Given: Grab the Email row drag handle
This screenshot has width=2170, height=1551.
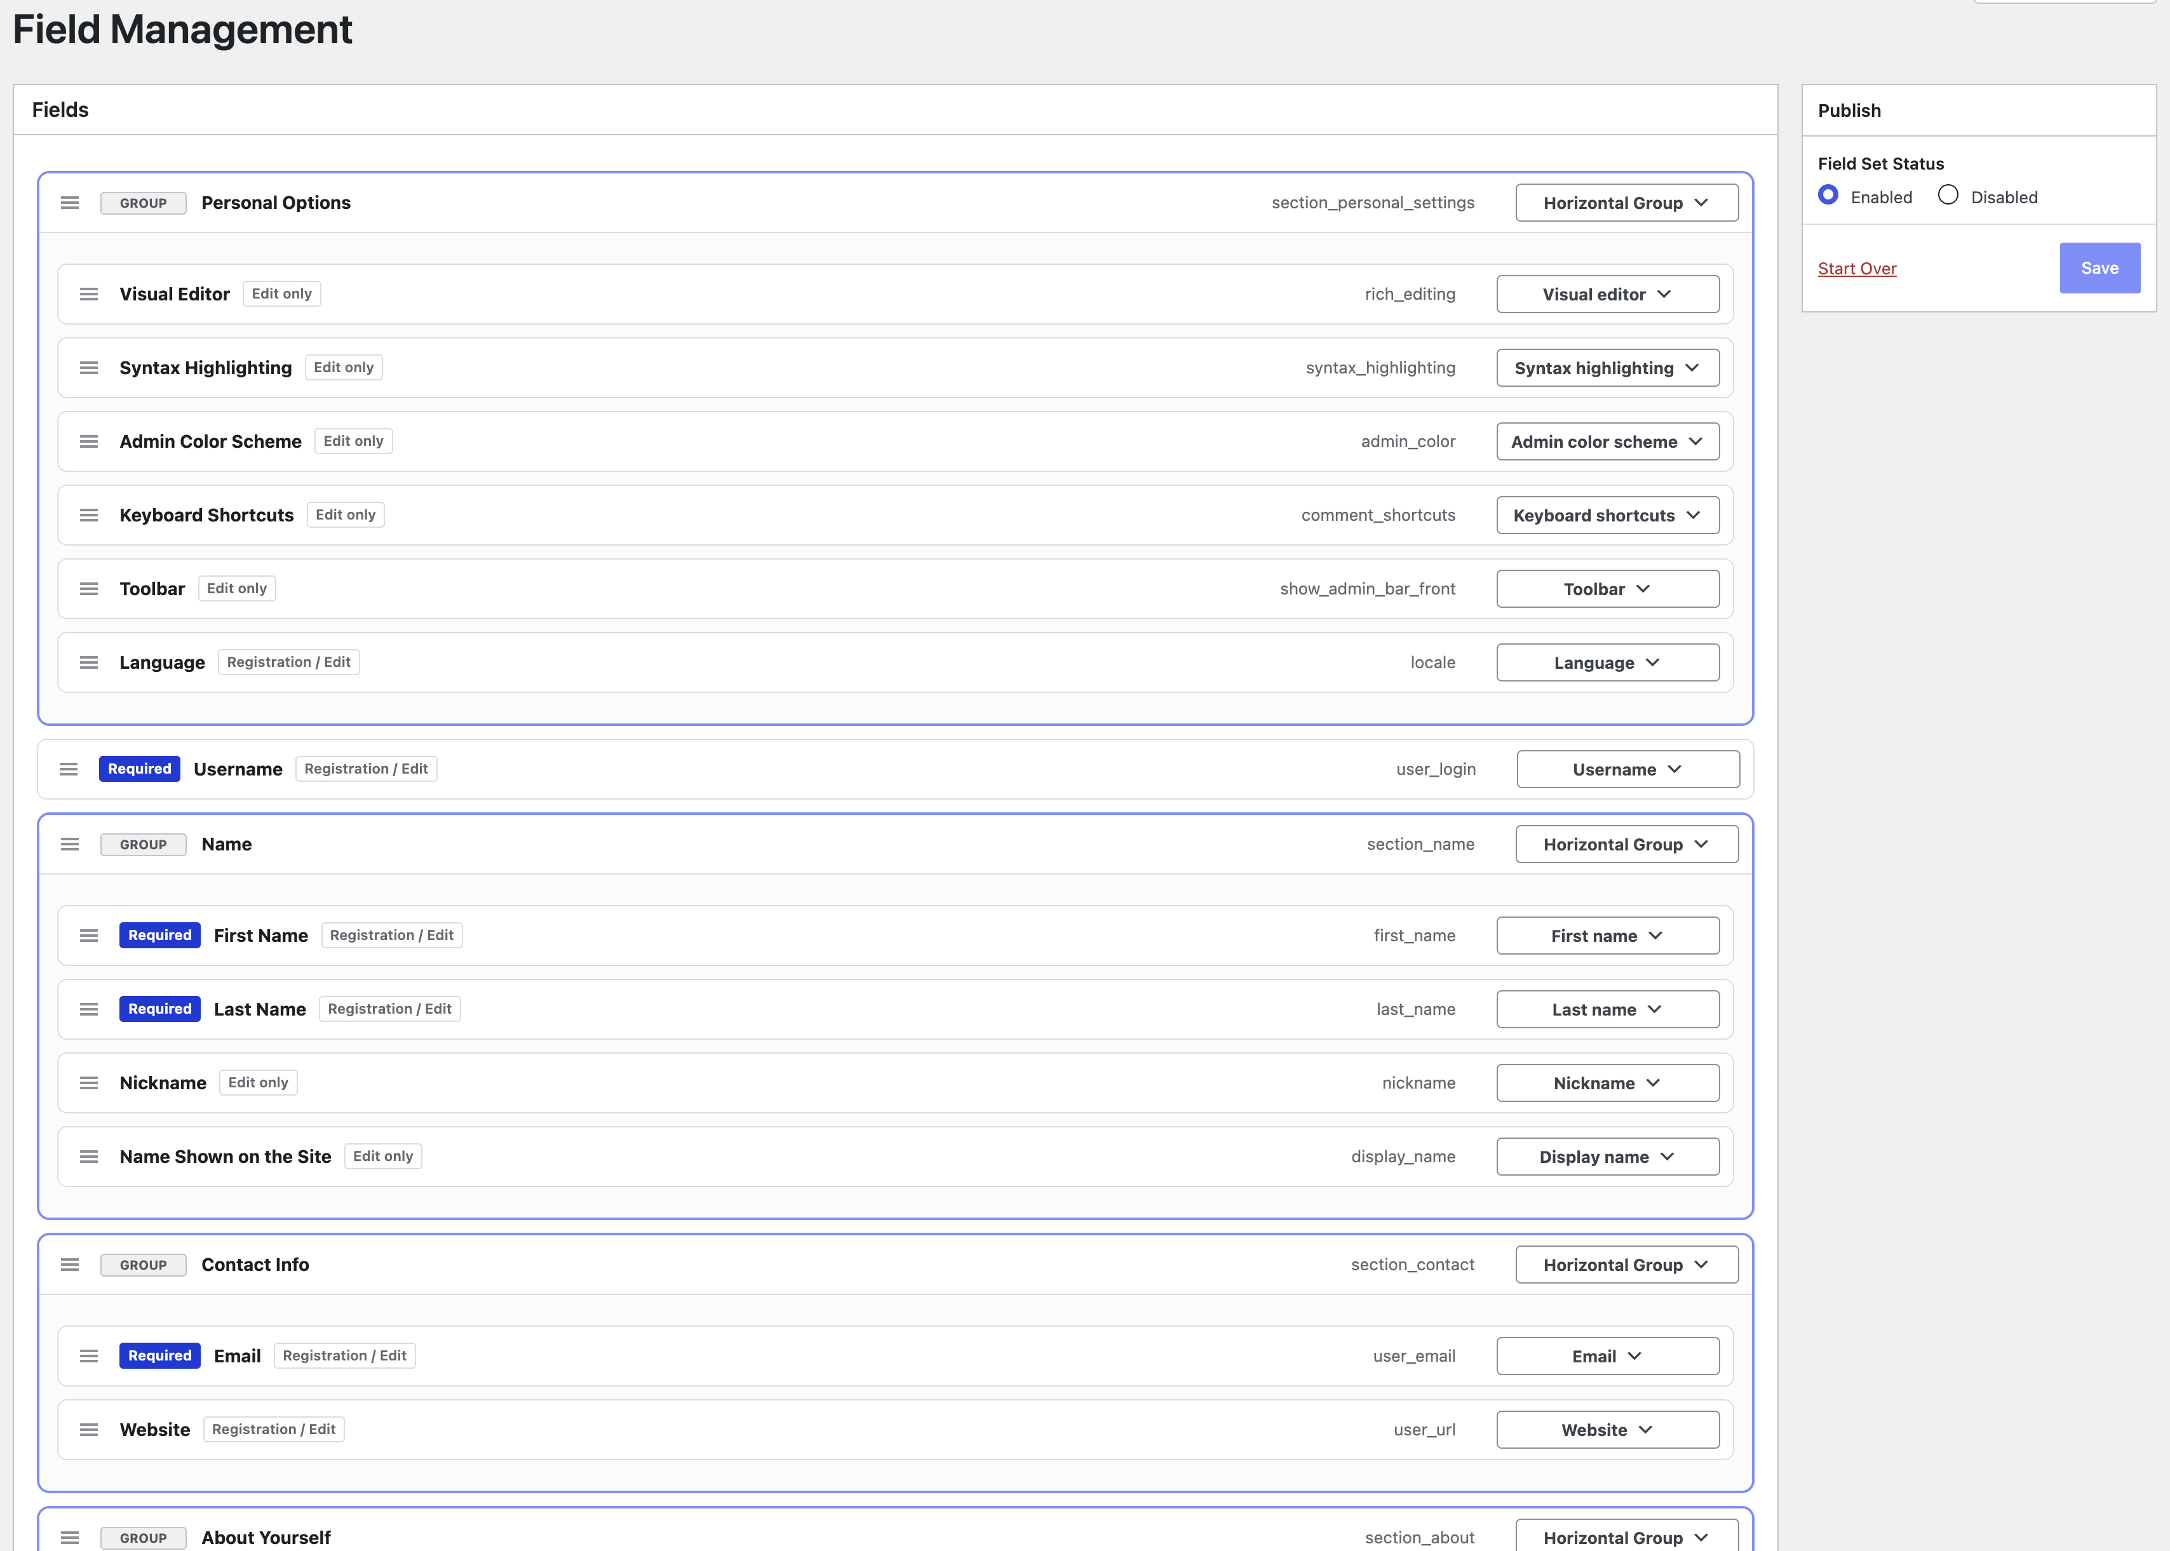Looking at the screenshot, I should click(89, 1355).
